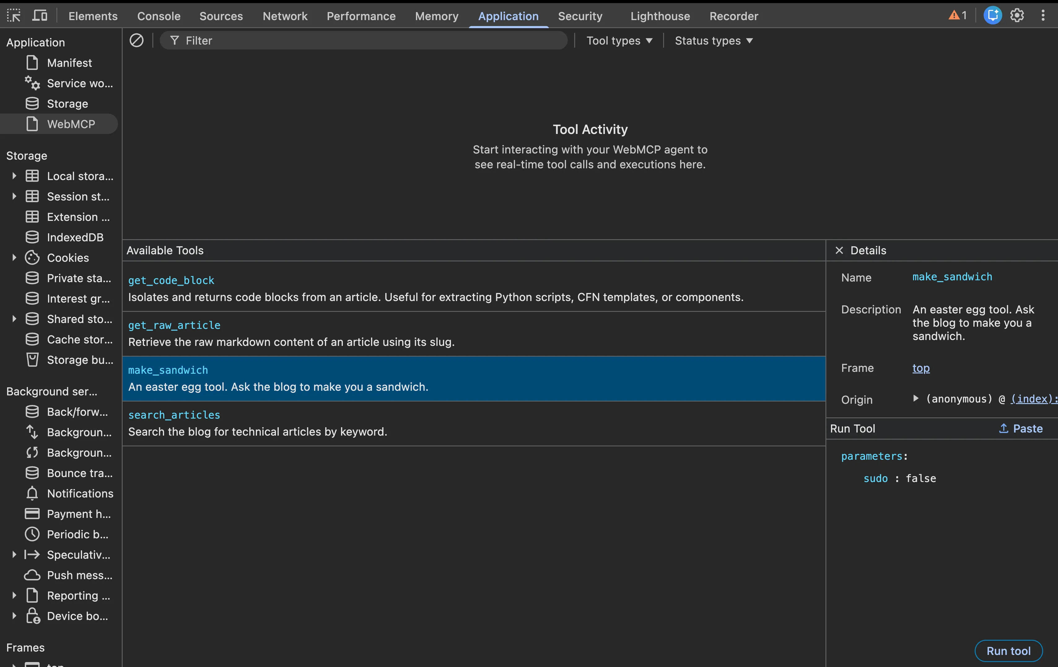Expand Reporting API tree node
Screen dimensions: 1058x667
(x=14, y=596)
